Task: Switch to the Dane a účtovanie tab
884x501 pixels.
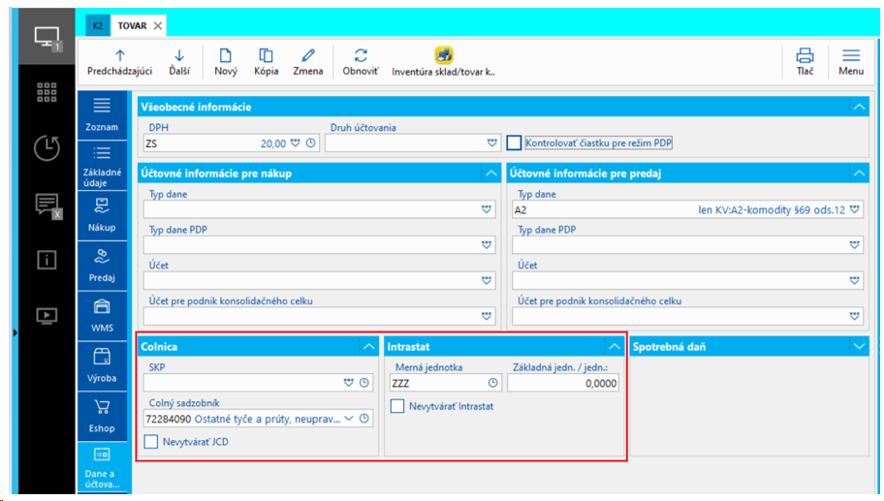Action: 102,468
